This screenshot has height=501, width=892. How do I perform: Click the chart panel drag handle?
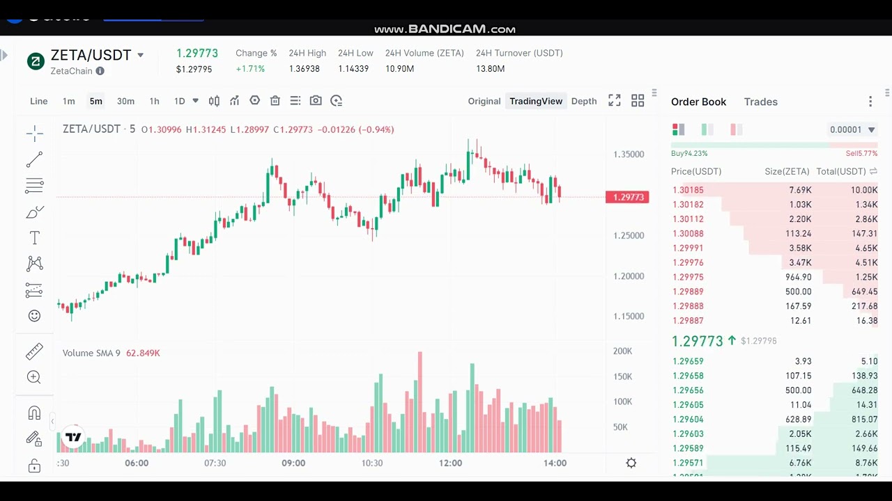click(x=654, y=93)
